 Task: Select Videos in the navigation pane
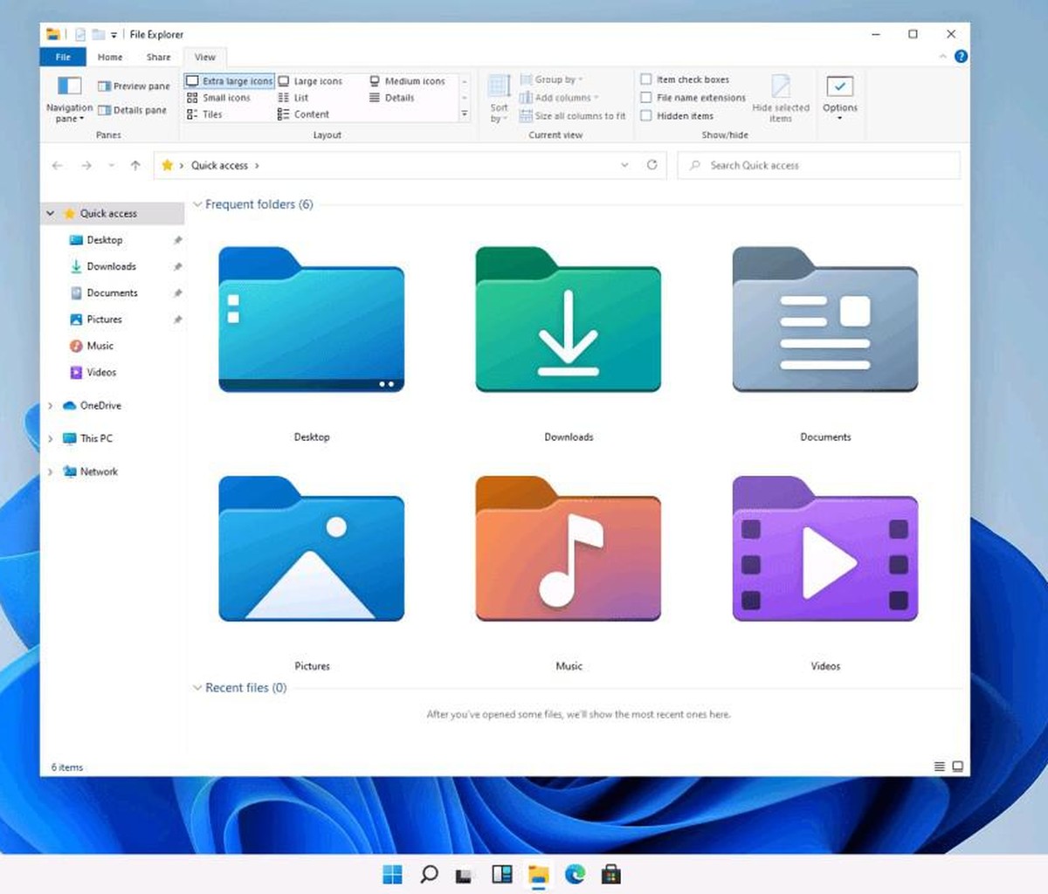click(x=101, y=372)
